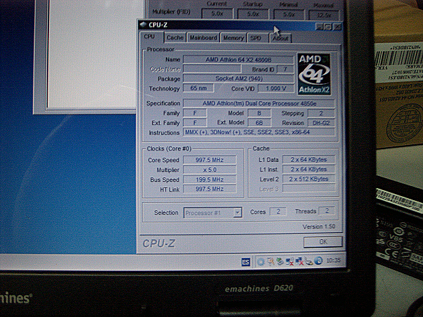Click the first disconnected network tray icon
This screenshot has height=317, width=423.
click(290, 261)
